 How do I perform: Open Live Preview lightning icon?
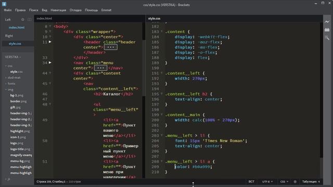point(327,22)
